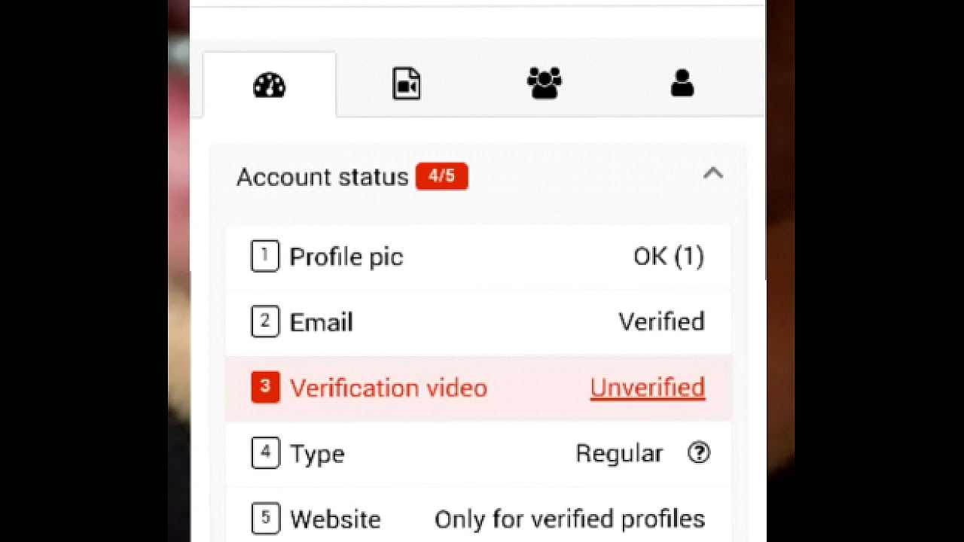The image size is (964, 542).
Task: Click the number 2 step box
Action: pyautogui.click(x=265, y=322)
